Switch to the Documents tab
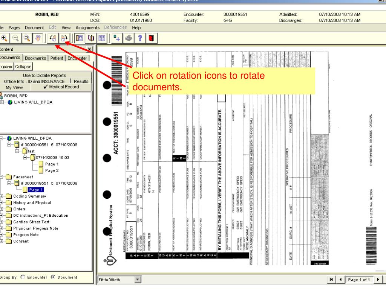The image size is (386, 289). click(x=10, y=58)
